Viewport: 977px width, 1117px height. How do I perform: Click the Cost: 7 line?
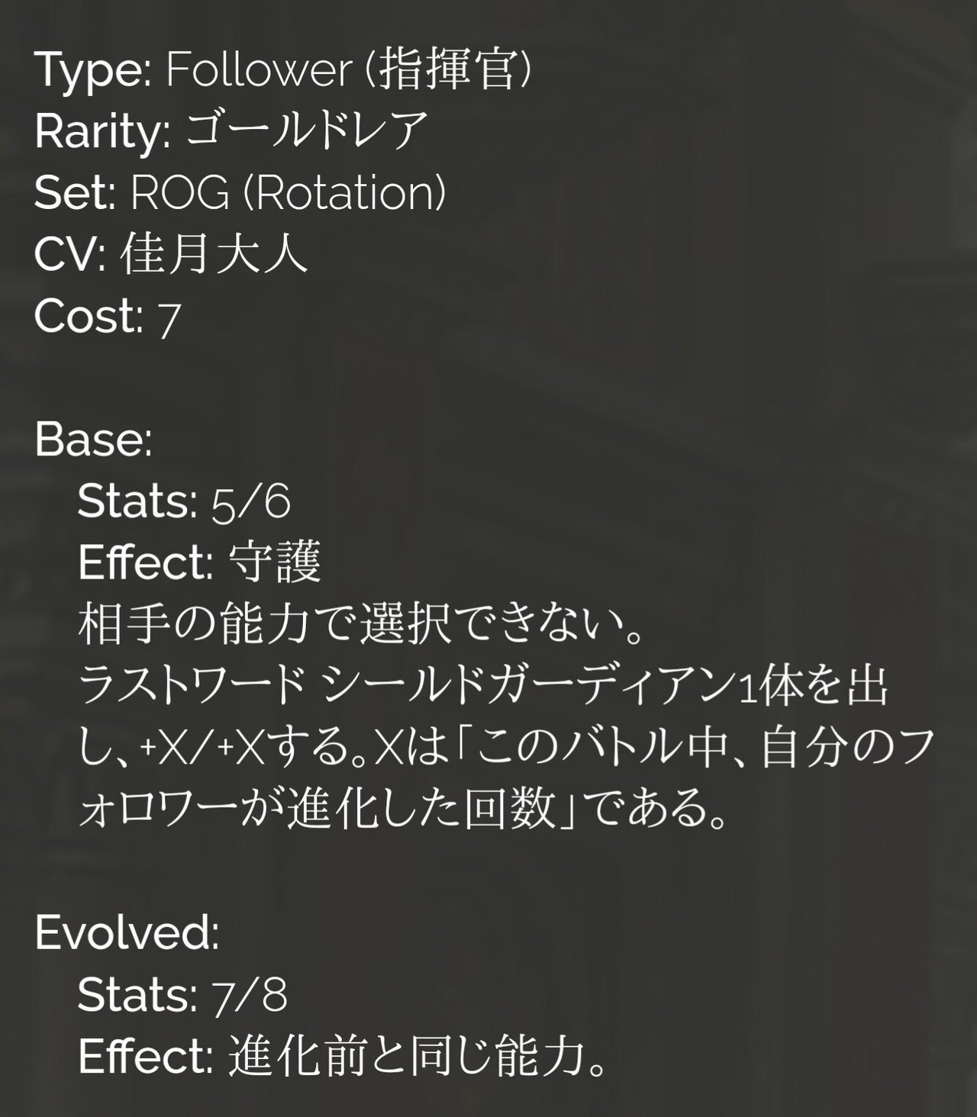pyautogui.click(x=107, y=317)
